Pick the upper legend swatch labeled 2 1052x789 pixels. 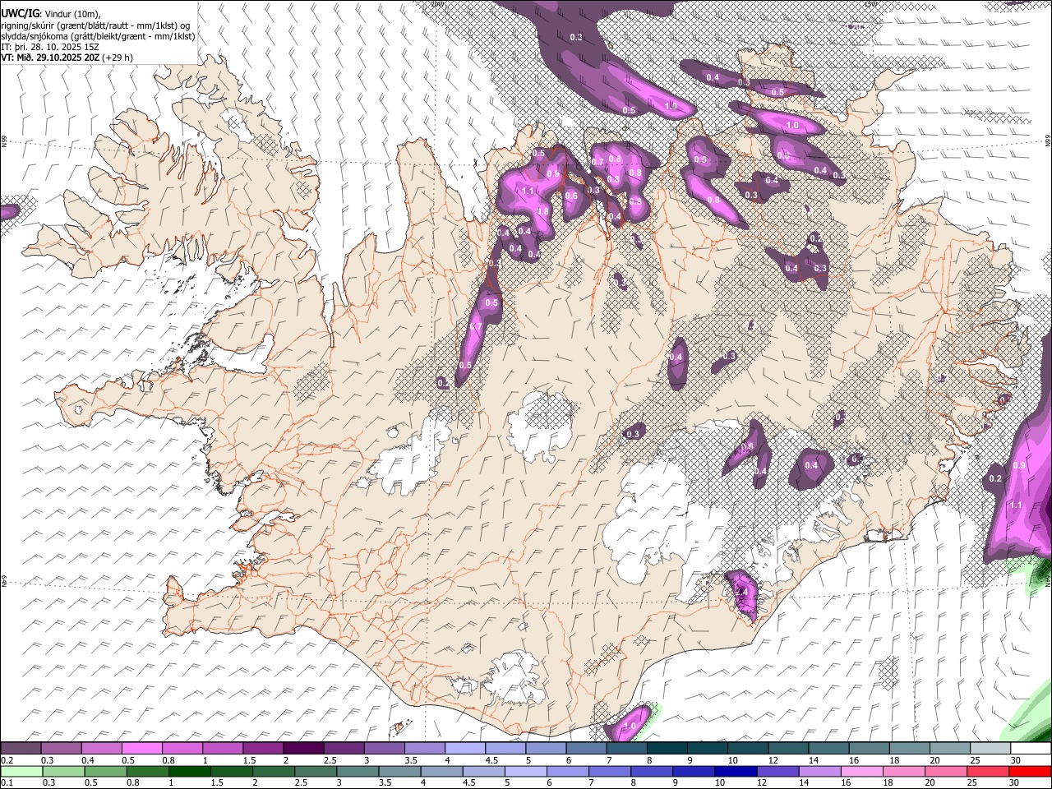(x=303, y=748)
